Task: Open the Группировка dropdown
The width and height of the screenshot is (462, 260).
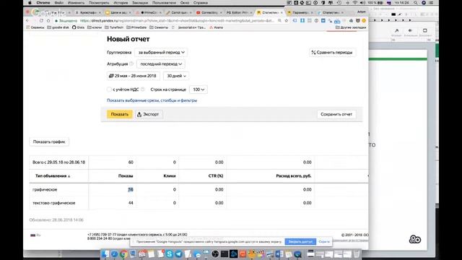Action: pyautogui.click(x=161, y=52)
